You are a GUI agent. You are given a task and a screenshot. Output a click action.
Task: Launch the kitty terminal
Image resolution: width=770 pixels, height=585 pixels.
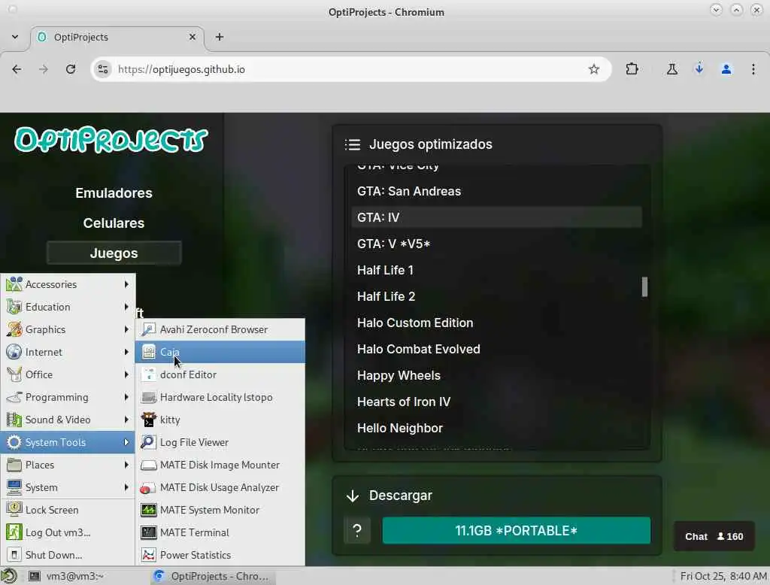tap(220, 420)
